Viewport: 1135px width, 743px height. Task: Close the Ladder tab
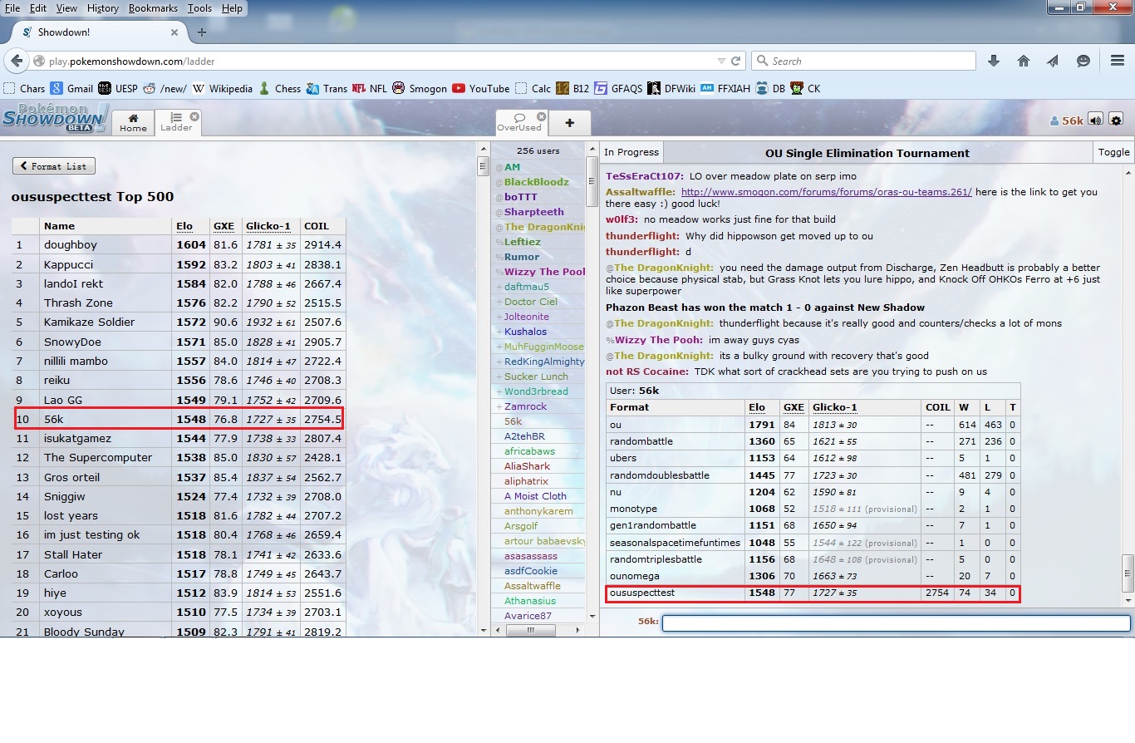click(194, 117)
